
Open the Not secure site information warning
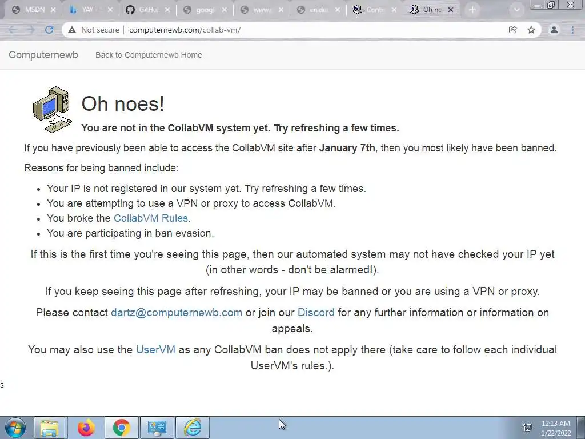click(94, 30)
